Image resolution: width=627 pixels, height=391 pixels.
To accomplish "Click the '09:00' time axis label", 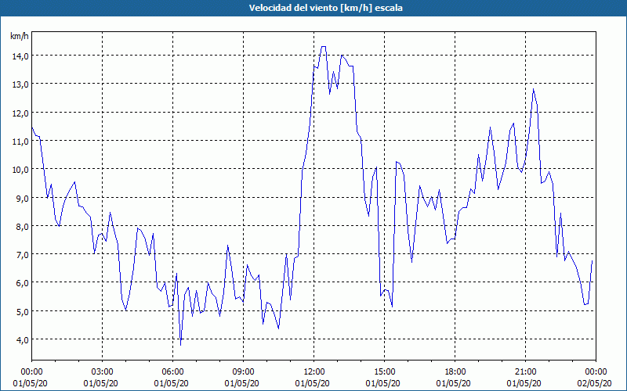I will click(x=243, y=372).
